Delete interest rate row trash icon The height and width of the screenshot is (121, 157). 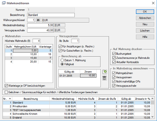coord(105,78)
